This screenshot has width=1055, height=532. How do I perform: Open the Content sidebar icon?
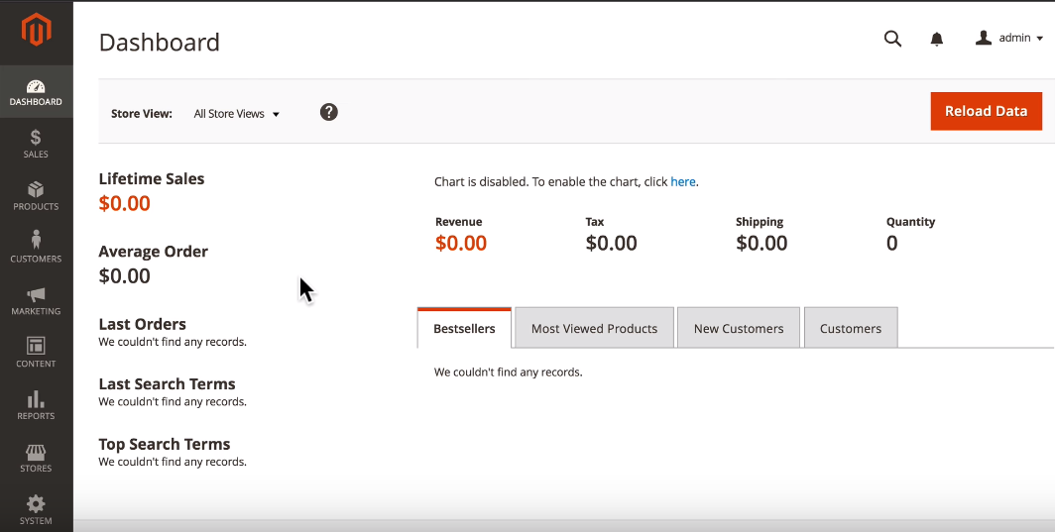pyautogui.click(x=36, y=347)
